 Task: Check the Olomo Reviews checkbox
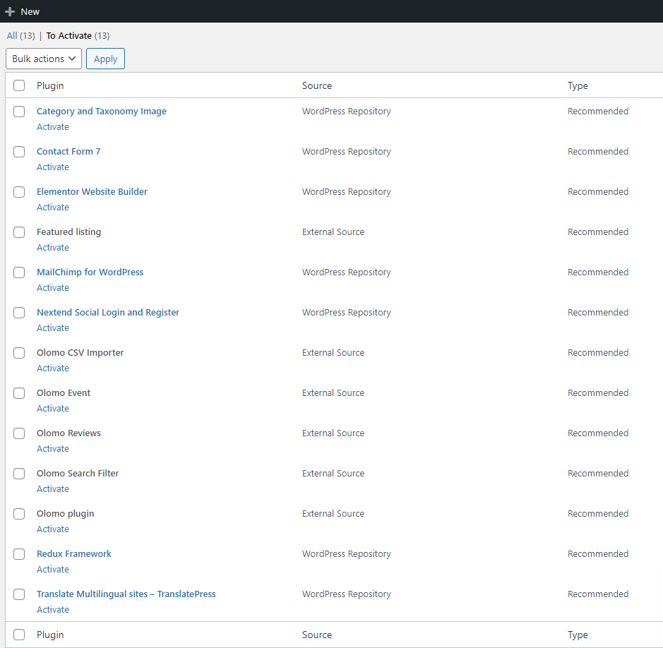point(19,433)
